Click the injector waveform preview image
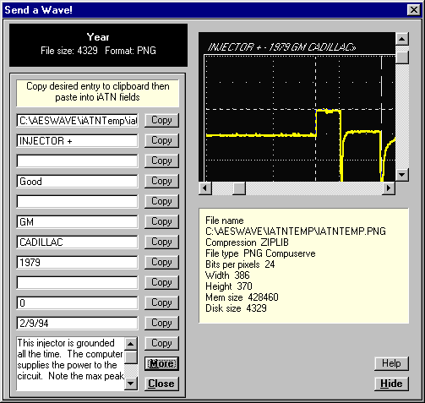The width and height of the screenshot is (425, 403). [297, 107]
